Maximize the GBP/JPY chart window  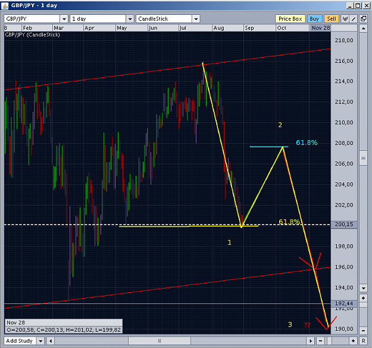(358, 6)
